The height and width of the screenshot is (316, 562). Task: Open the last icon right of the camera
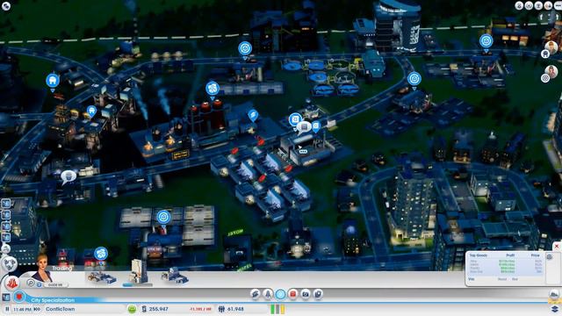(318, 294)
